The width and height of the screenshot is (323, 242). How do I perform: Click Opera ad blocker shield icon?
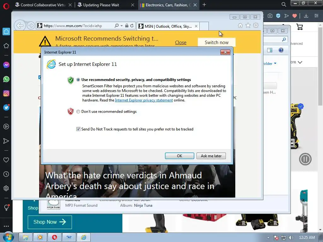tap(278, 16)
